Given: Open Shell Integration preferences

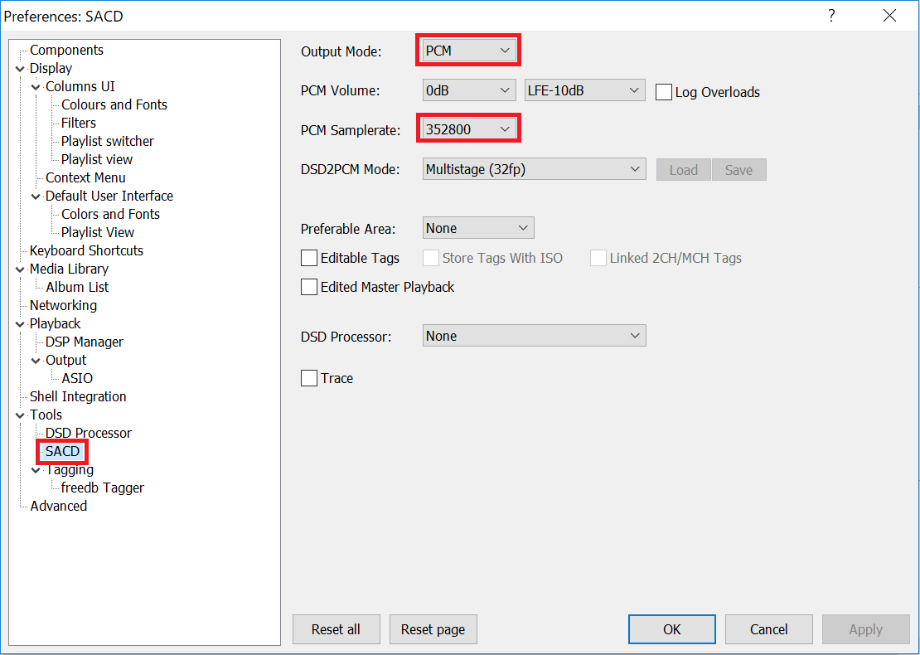Looking at the screenshot, I should click(77, 395).
